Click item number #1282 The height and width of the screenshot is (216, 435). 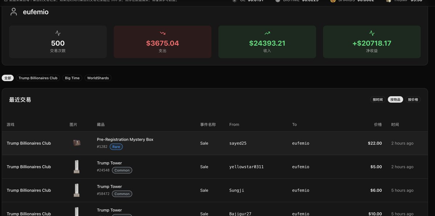click(102, 147)
